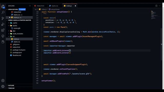Split the editor right
164x92 pixels.
pyautogui.click(x=156, y=6)
